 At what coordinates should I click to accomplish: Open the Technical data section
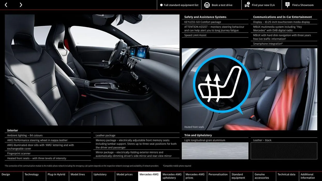tap(287, 174)
